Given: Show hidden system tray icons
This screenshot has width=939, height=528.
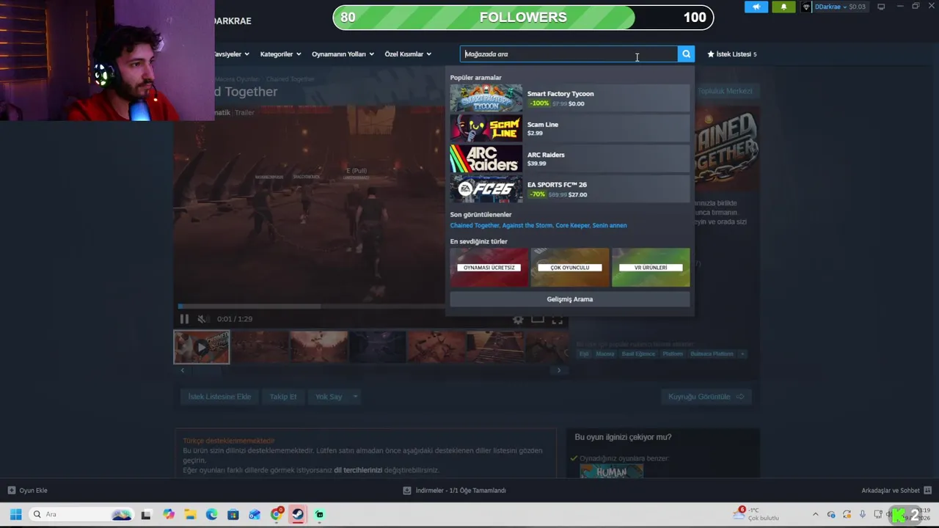Looking at the screenshot, I should click(815, 514).
